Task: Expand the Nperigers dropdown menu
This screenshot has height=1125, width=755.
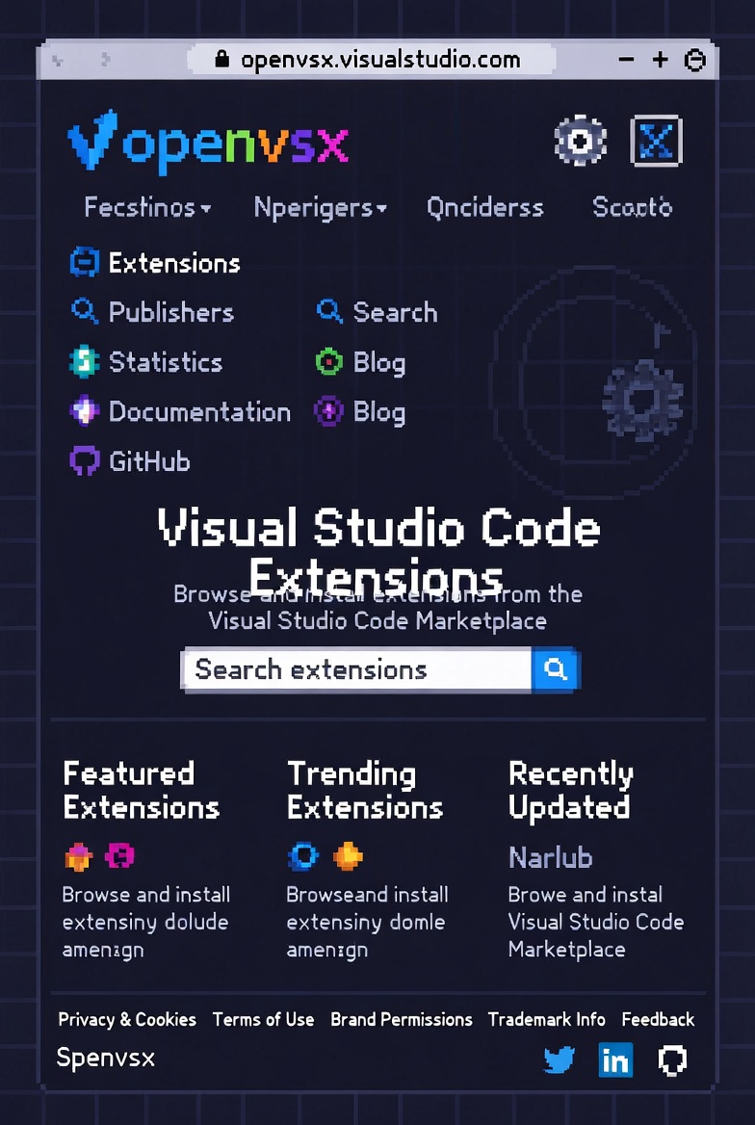Action: [x=321, y=207]
